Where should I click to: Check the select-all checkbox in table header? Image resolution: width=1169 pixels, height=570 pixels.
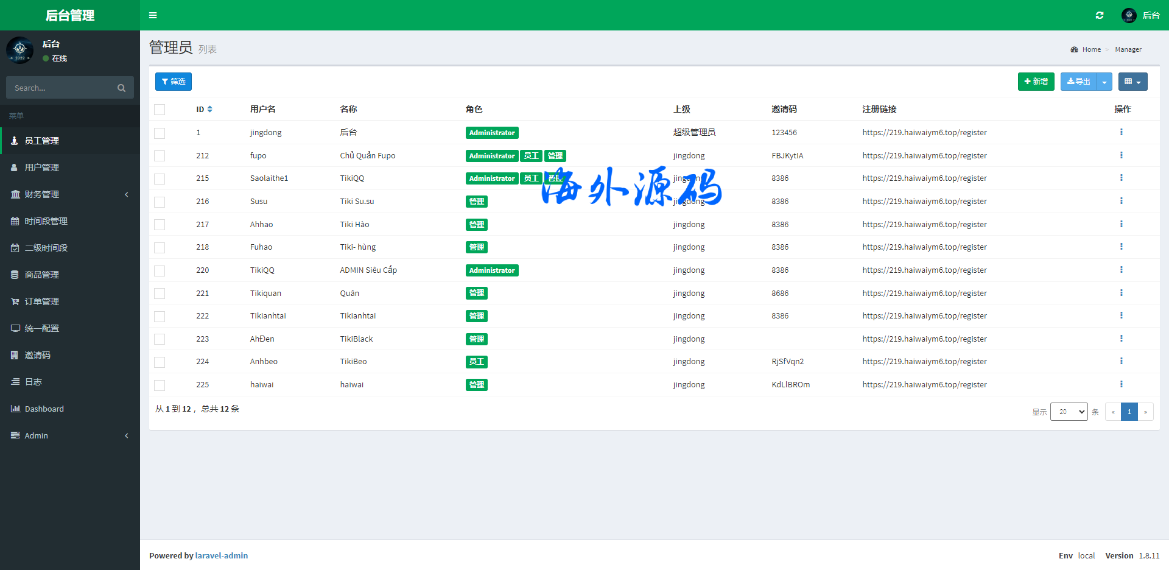(160, 110)
